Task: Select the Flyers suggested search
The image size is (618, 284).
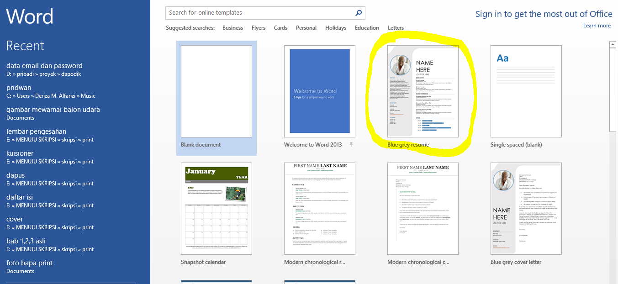Action: tap(259, 28)
